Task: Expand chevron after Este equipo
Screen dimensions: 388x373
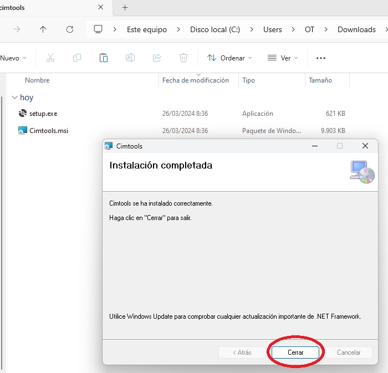Action: click(178, 29)
